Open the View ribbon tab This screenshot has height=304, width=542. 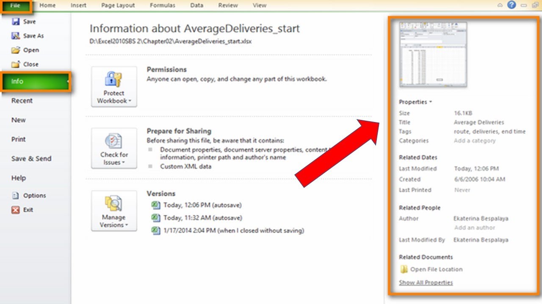(259, 5)
